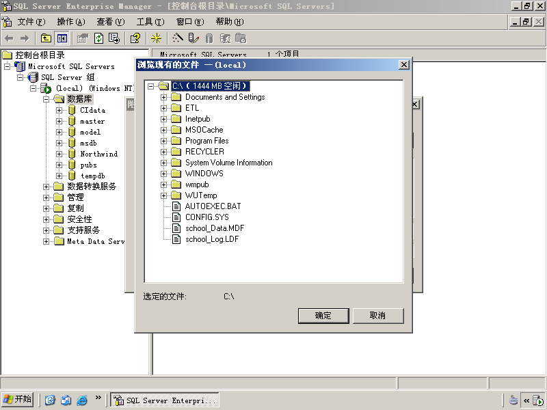Click SQL Server Enterprise taskbar button

[x=165, y=400]
